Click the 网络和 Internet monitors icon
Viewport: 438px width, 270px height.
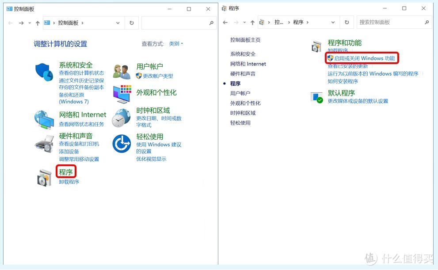tap(44, 119)
